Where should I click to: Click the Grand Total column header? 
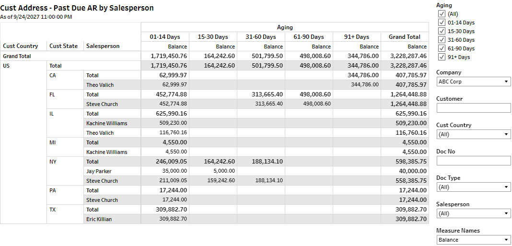404,37
